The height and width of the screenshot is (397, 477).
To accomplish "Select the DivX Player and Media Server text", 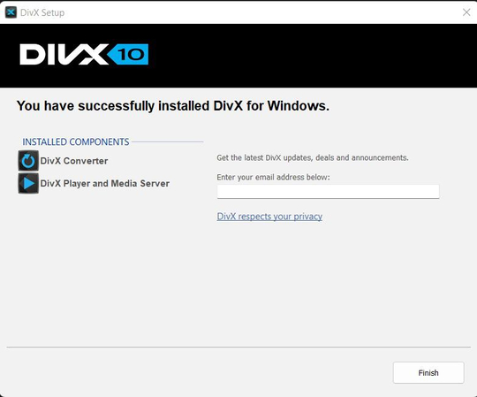I will 104,184.
